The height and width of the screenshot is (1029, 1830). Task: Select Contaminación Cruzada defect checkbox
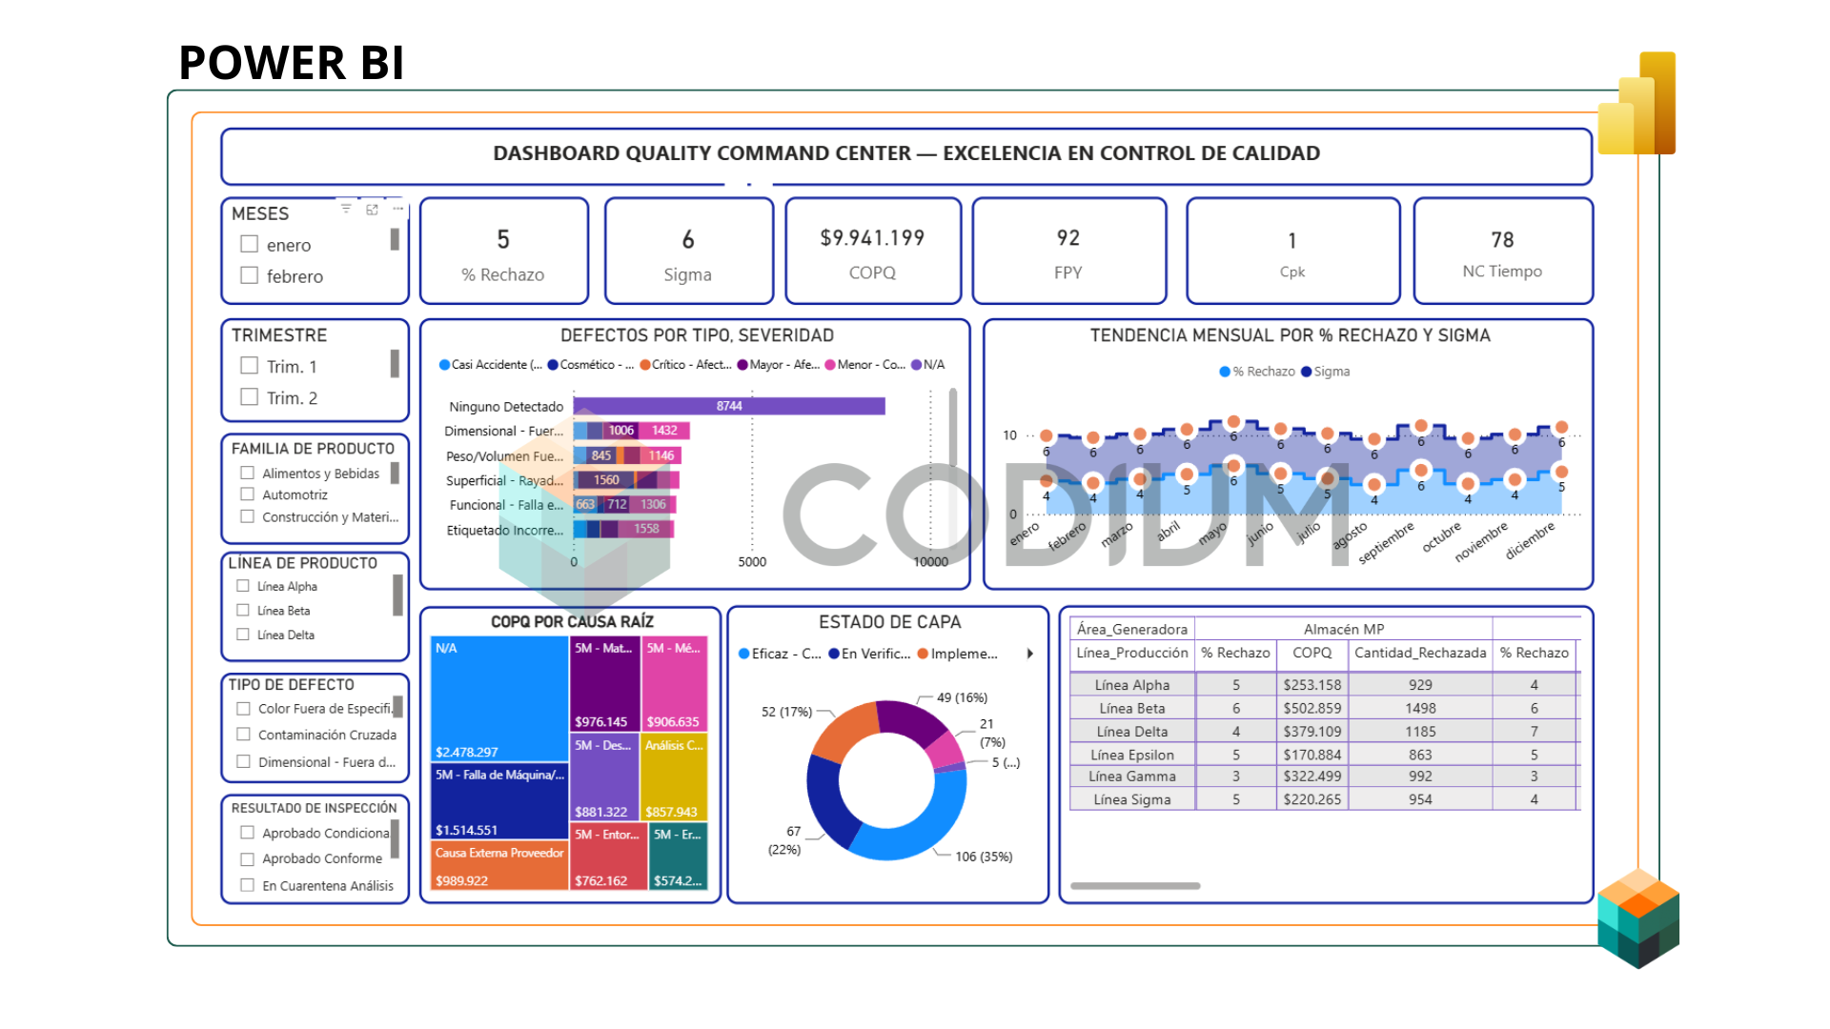[243, 735]
